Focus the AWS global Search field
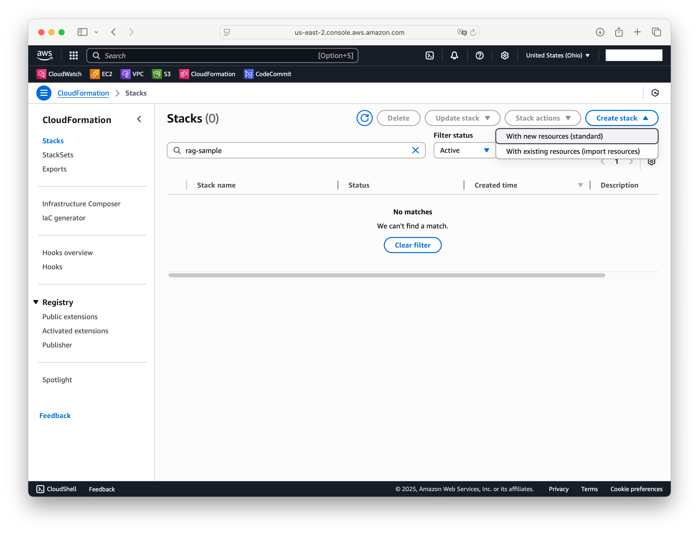Viewport: 699px width, 534px height. point(222,56)
